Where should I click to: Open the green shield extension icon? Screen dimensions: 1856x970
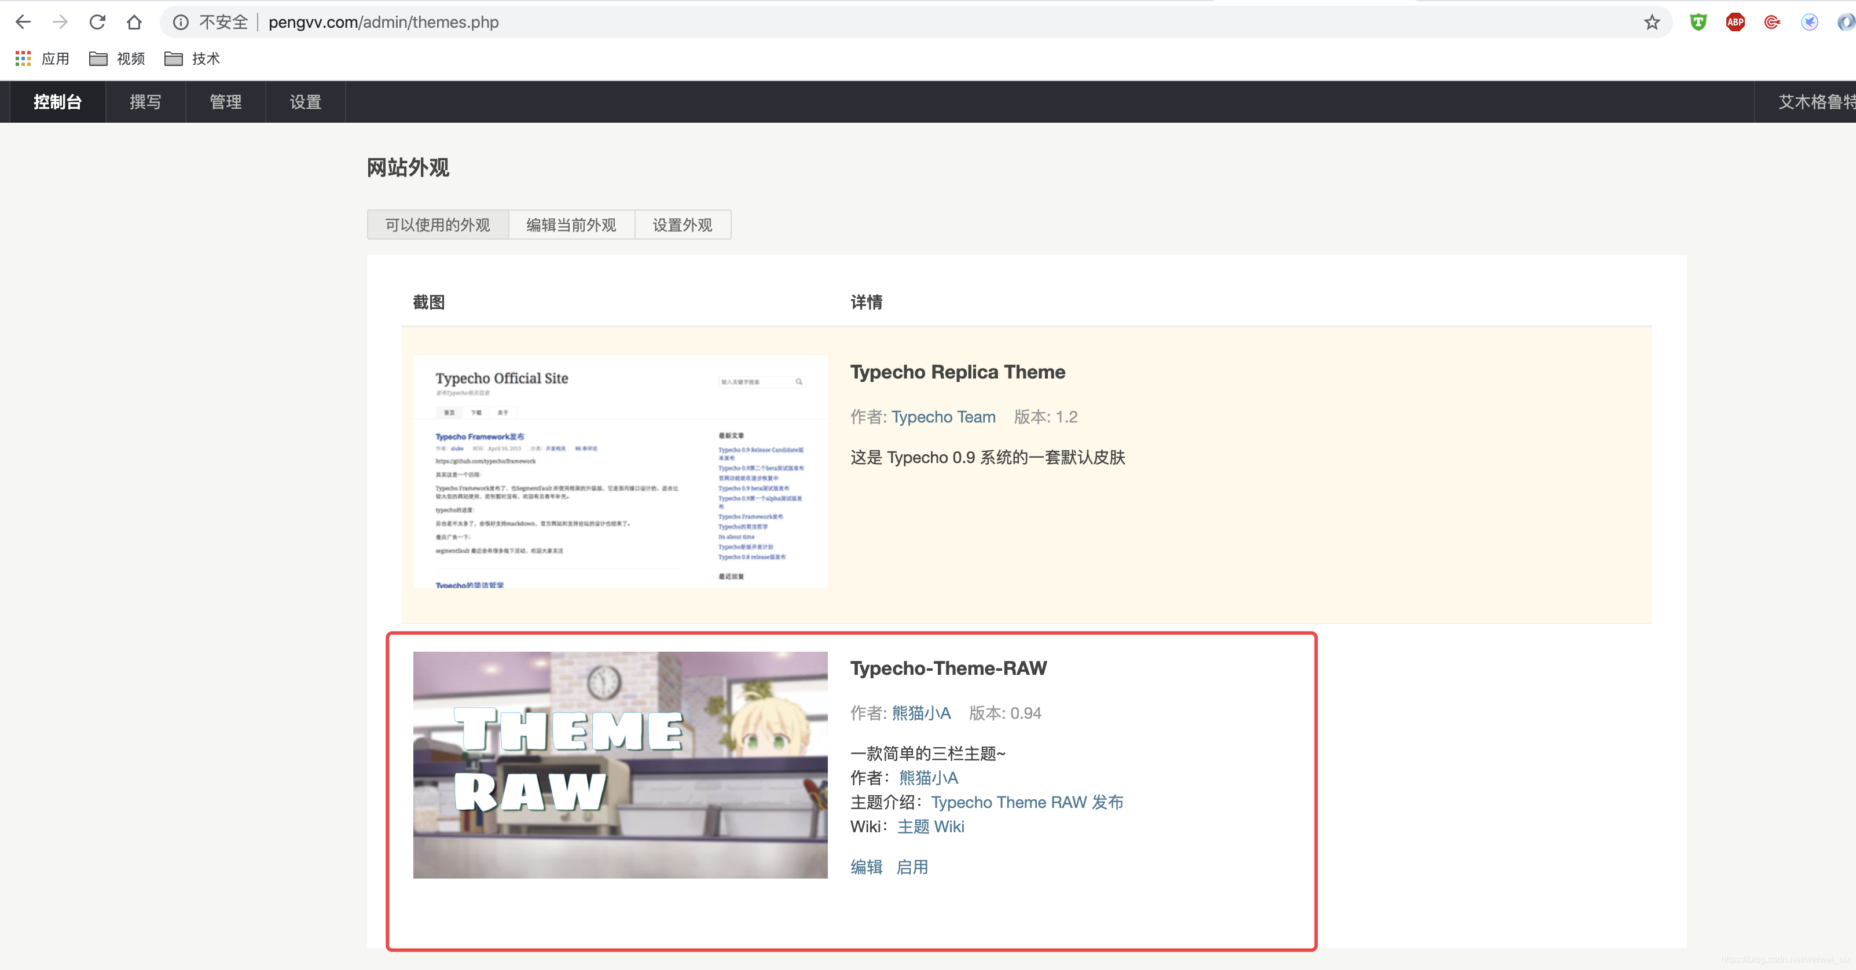pos(1698,23)
